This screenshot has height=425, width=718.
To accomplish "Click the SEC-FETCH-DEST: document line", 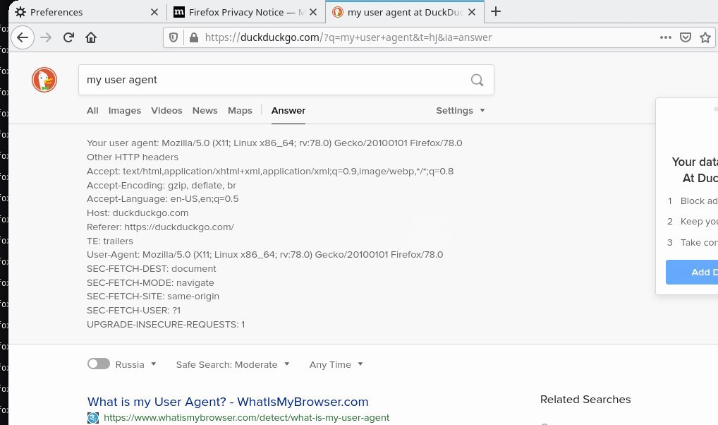I will tap(151, 269).
